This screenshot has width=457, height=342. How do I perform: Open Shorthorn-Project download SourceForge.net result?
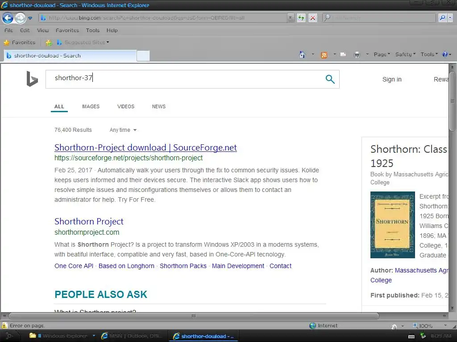pyautogui.click(x=145, y=148)
